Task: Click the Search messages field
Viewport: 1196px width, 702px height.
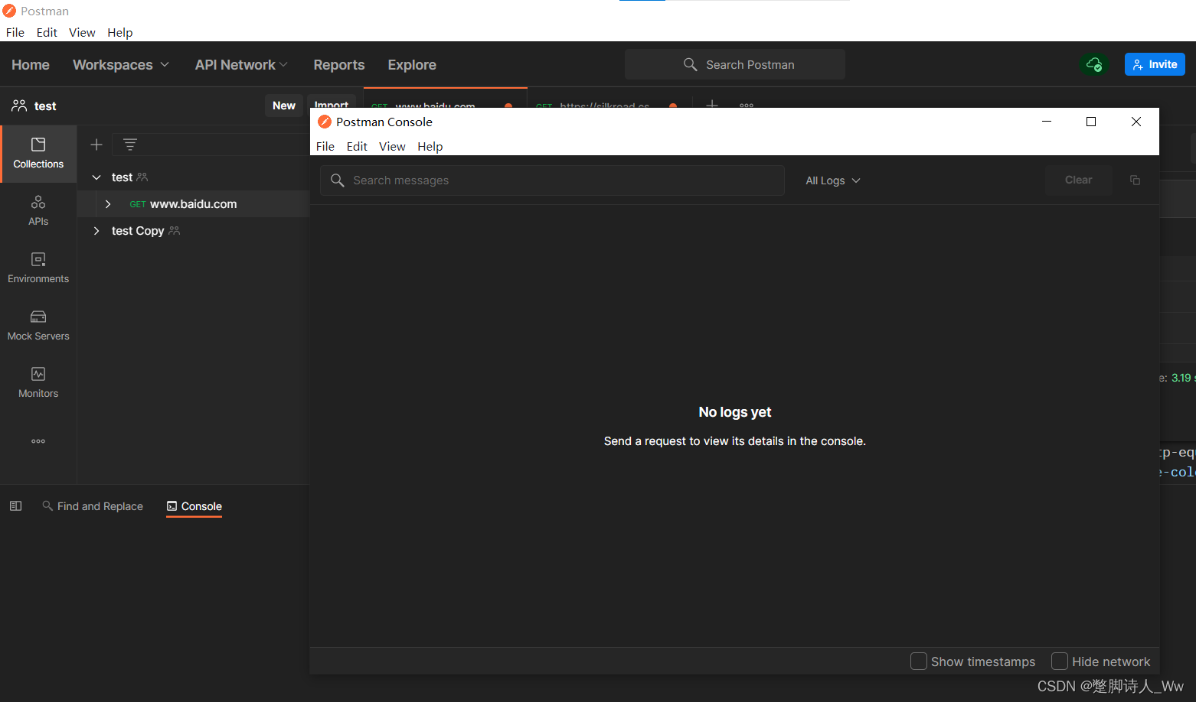Action: (x=552, y=180)
